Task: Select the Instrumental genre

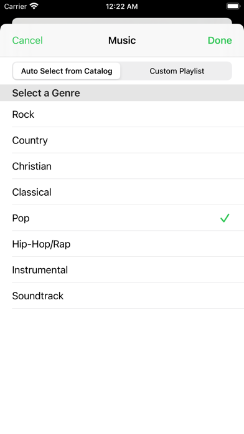Action: [122, 270]
